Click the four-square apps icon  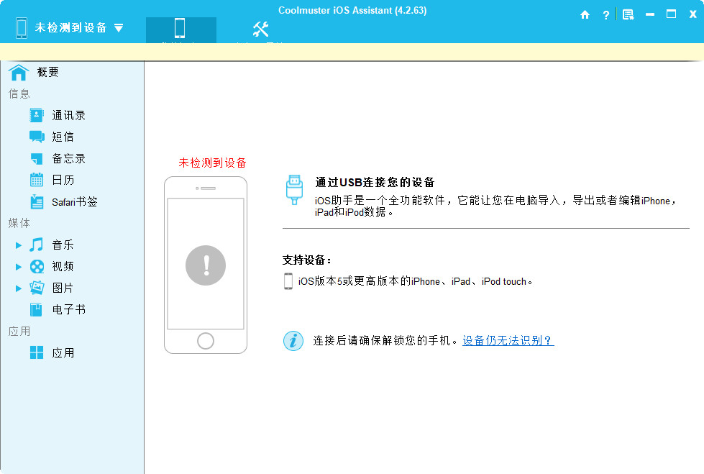coord(37,352)
